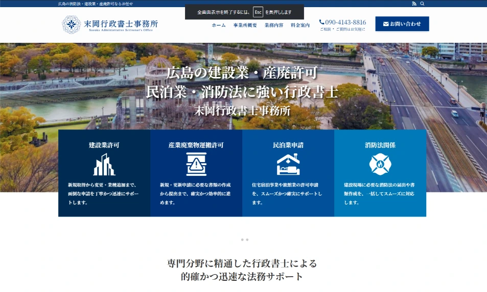
Task: Click the waste drum warning icon
Action: point(196,164)
